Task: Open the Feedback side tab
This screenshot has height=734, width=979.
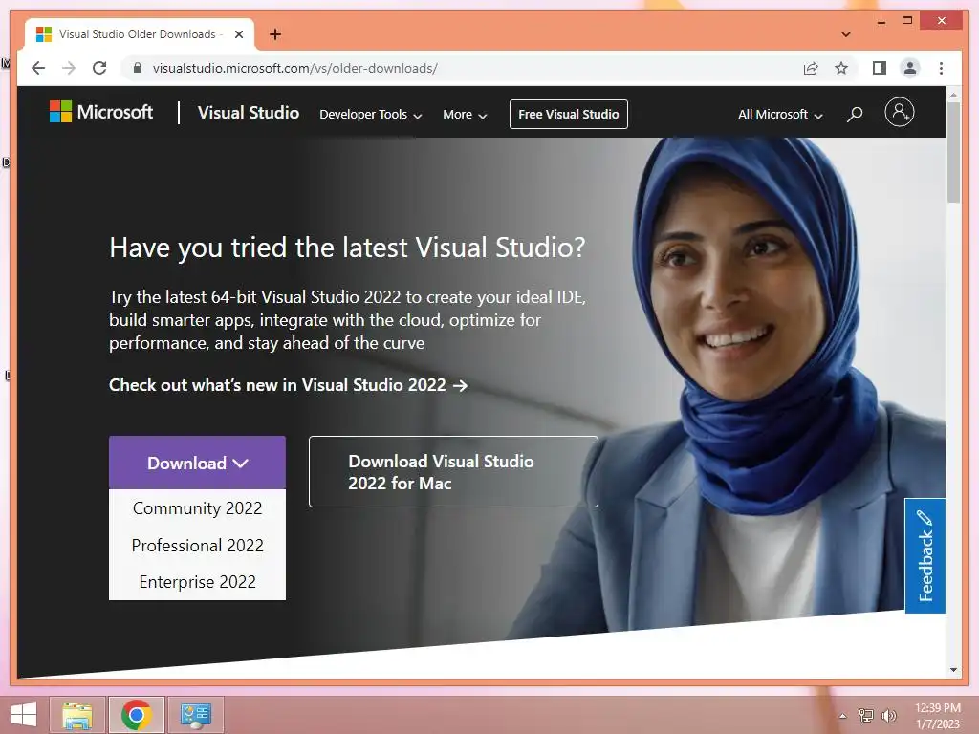Action: (925, 555)
